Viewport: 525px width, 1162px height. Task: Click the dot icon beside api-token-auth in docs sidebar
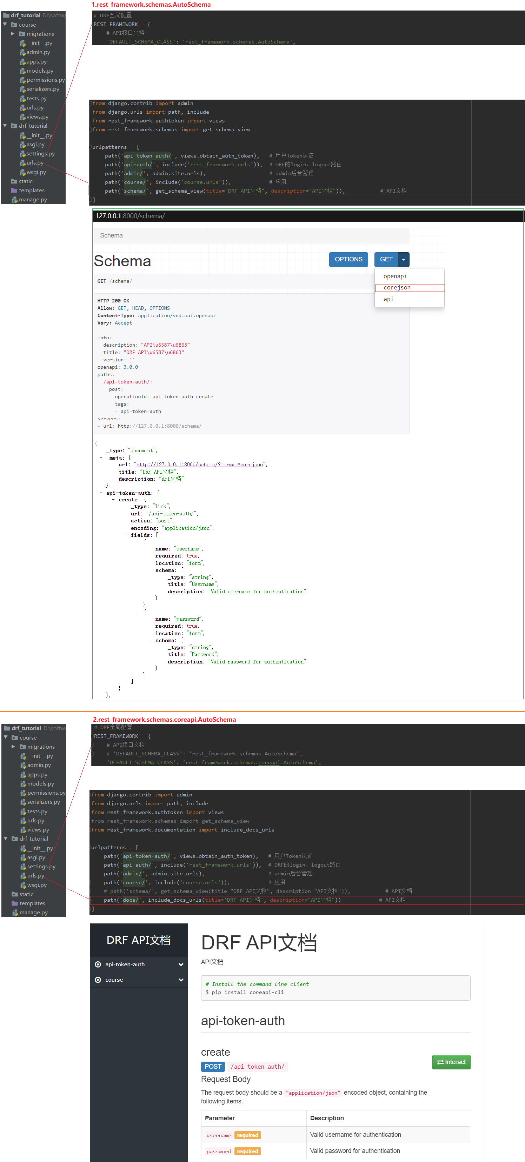[98, 964]
